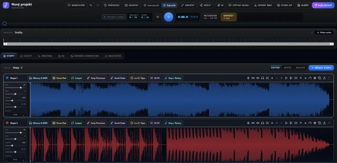Increase Stopa 1 offset with the plus button
337x163 pixels.
[23, 115]
